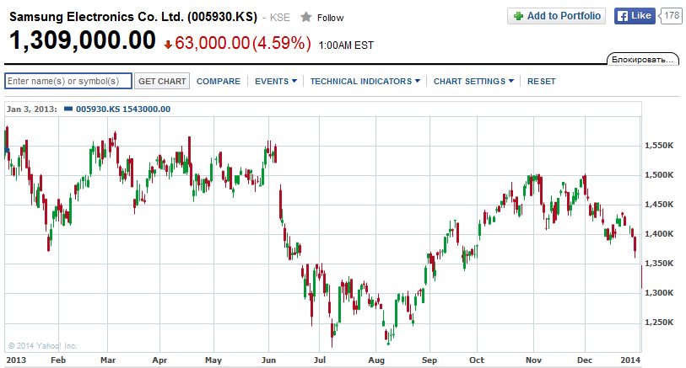Click the Reset link
Image resolution: width=686 pixels, height=368 pixels.
tap(541, 81)
